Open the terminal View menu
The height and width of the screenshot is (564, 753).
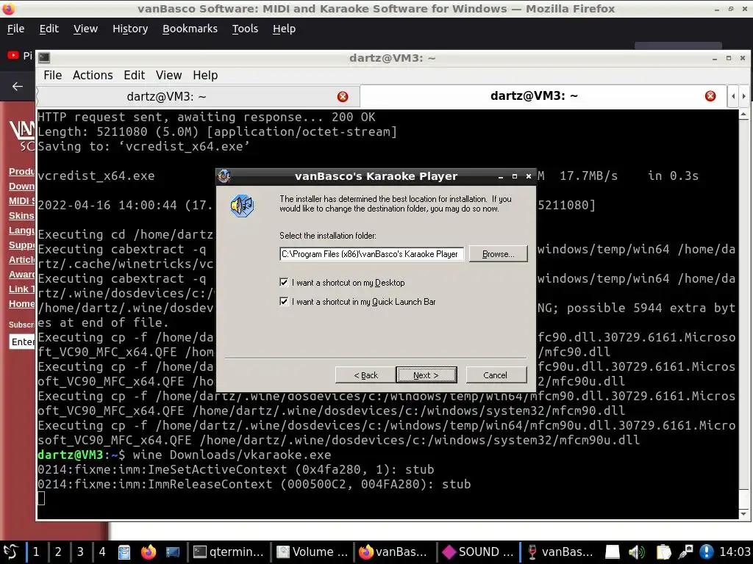pyautogui.click(x=168, y=76)
